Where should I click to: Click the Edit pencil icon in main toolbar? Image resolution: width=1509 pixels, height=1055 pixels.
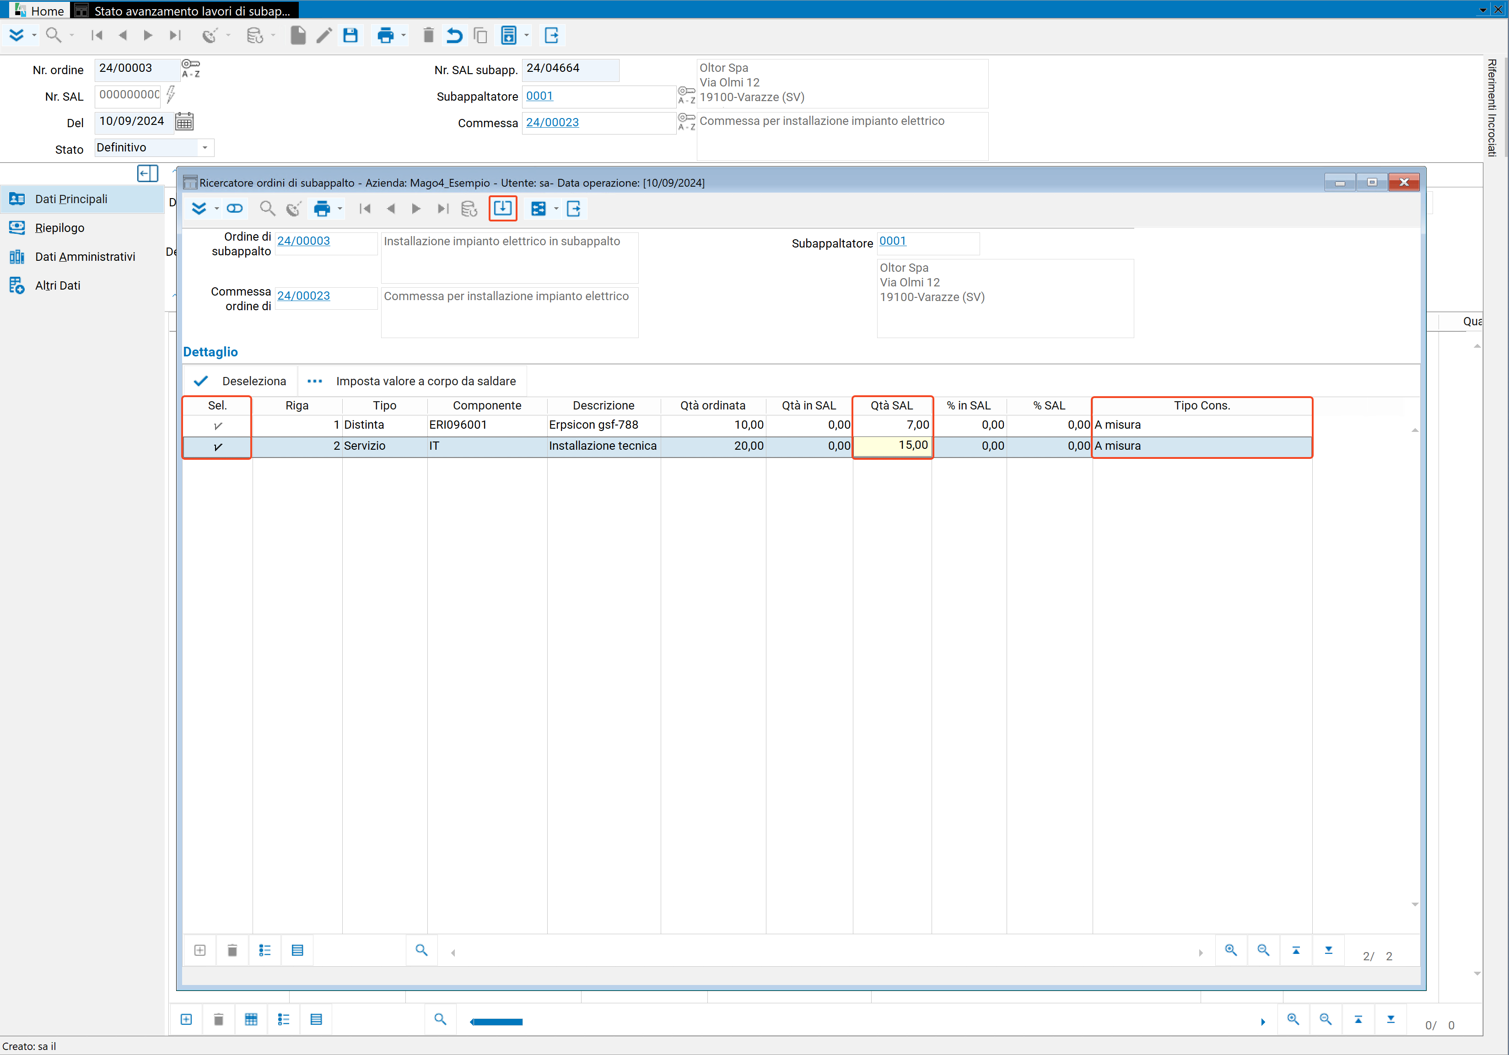click(x=324, y=36)
